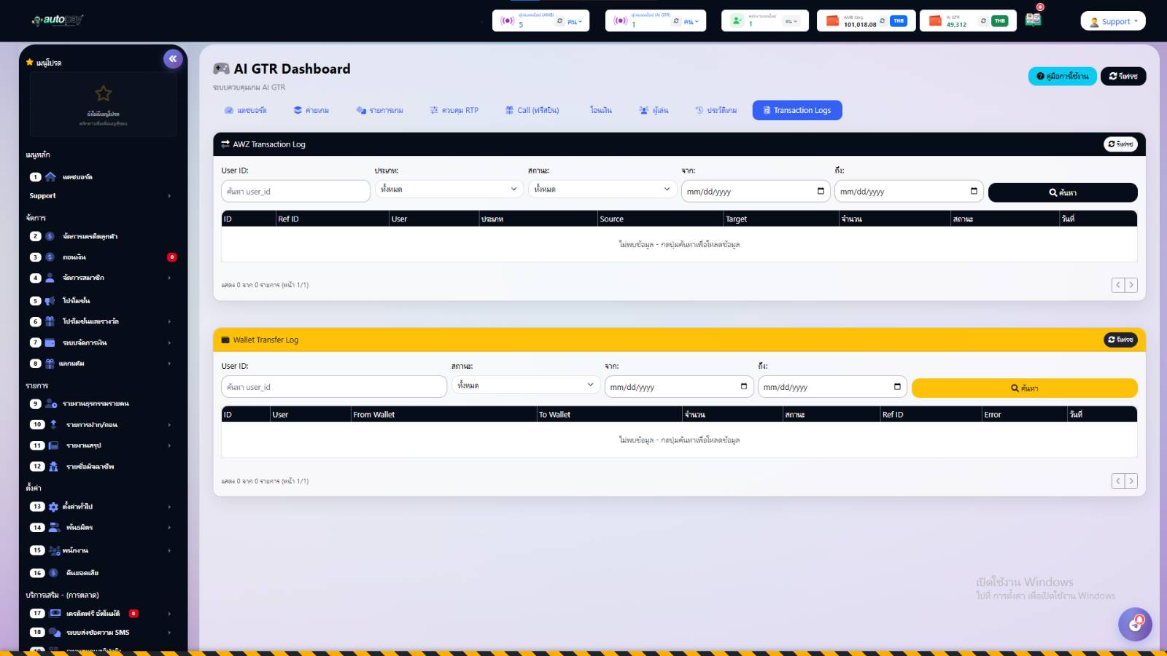Refresh the AMB wallet balance icon

click(882, 21)
